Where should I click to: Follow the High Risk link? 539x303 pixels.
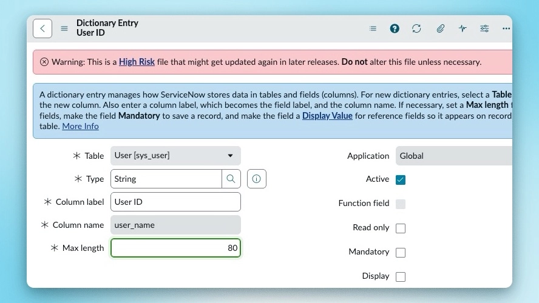pos(137,62)
